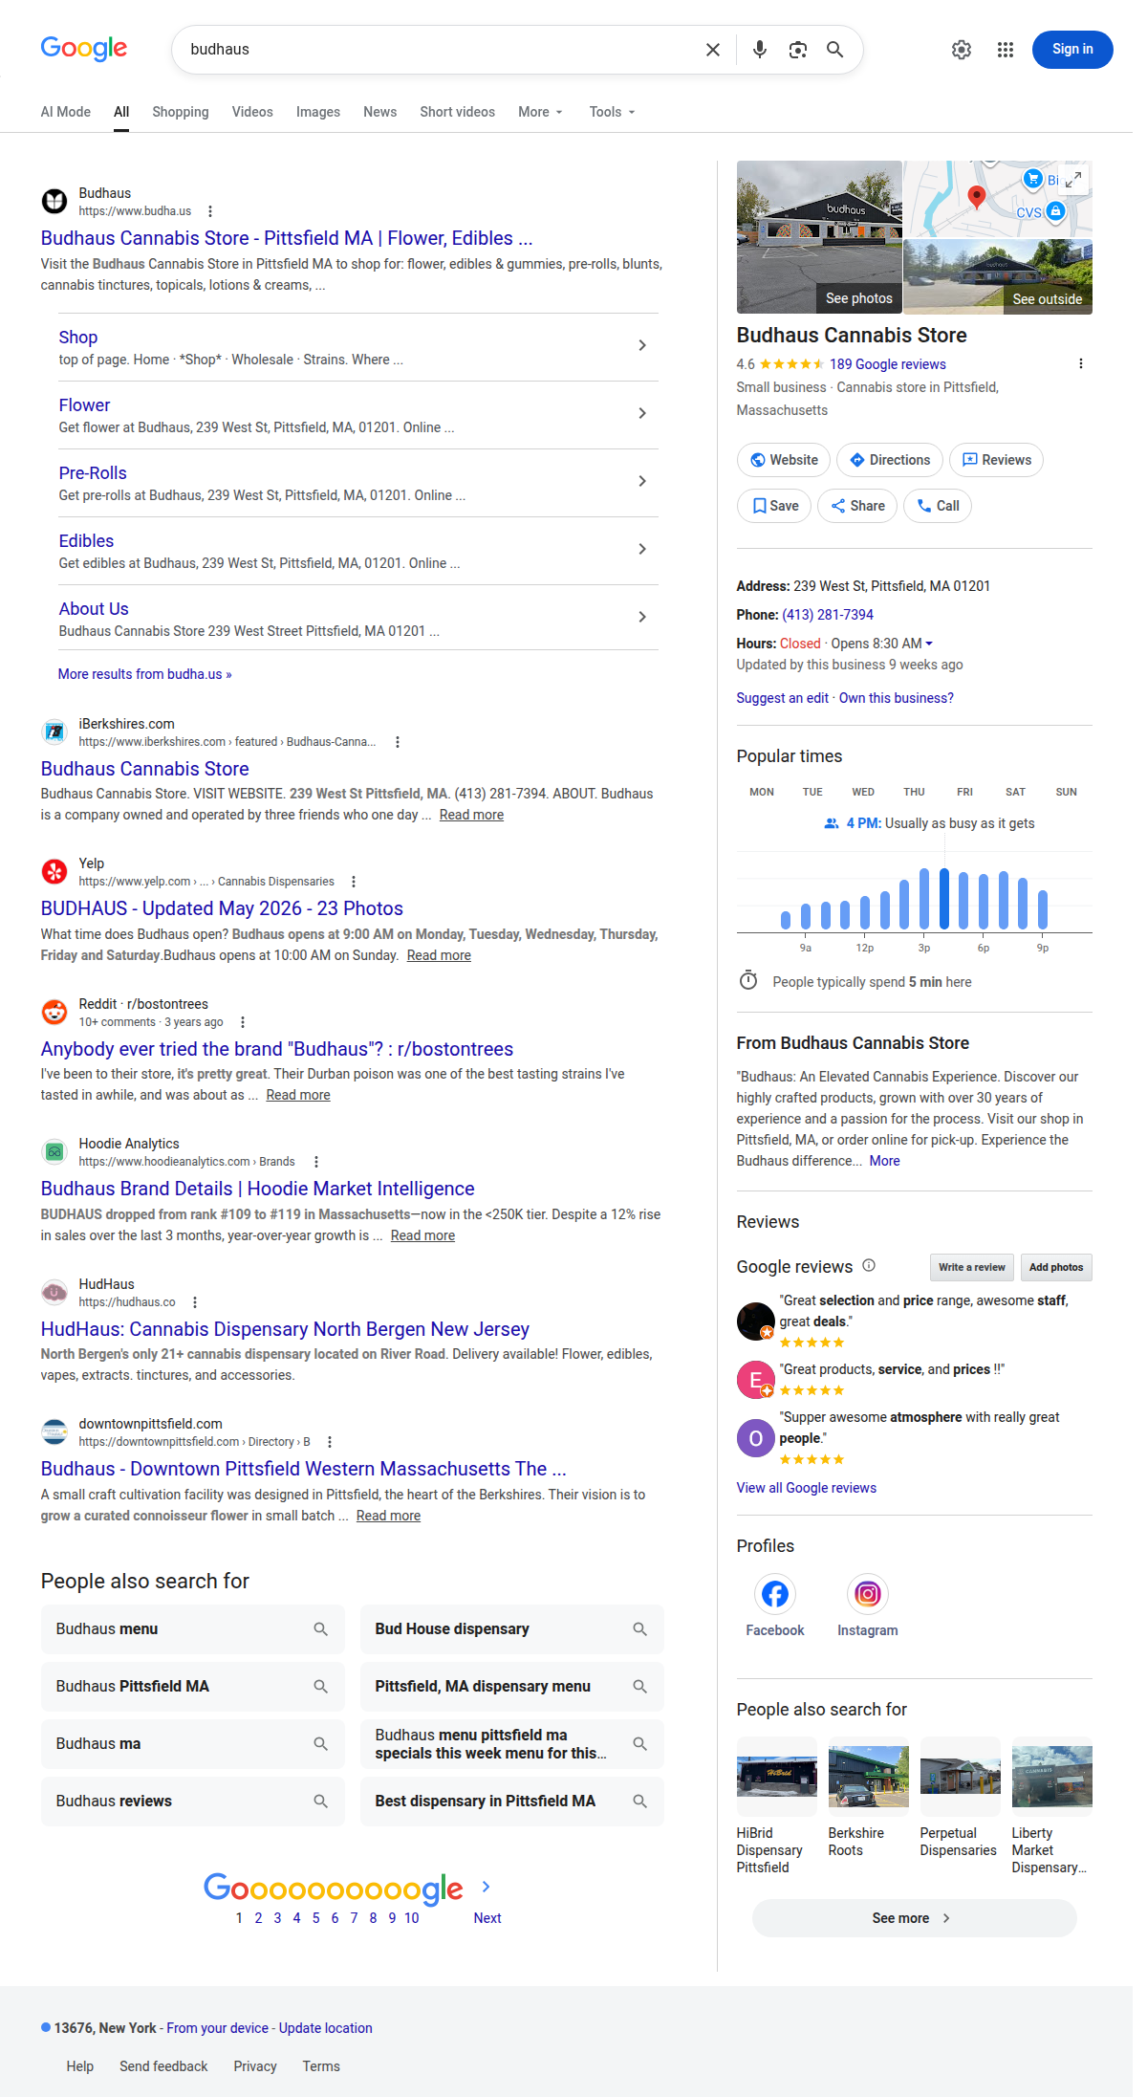Open search by image camera icon
Viewport: 1147px width, 2097px height.
click(x=798, y=50)
